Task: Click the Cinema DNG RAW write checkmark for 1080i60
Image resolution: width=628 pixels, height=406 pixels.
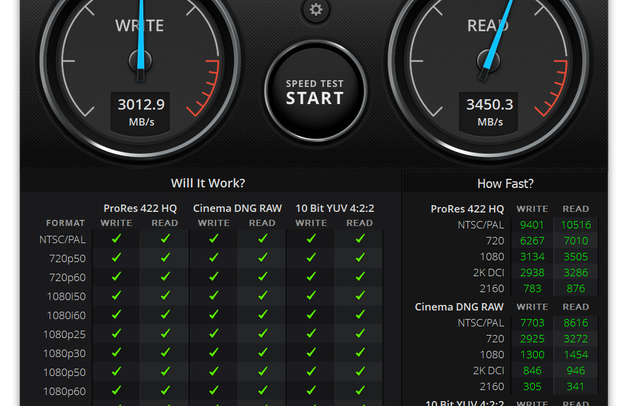Action: coord(214,315)
